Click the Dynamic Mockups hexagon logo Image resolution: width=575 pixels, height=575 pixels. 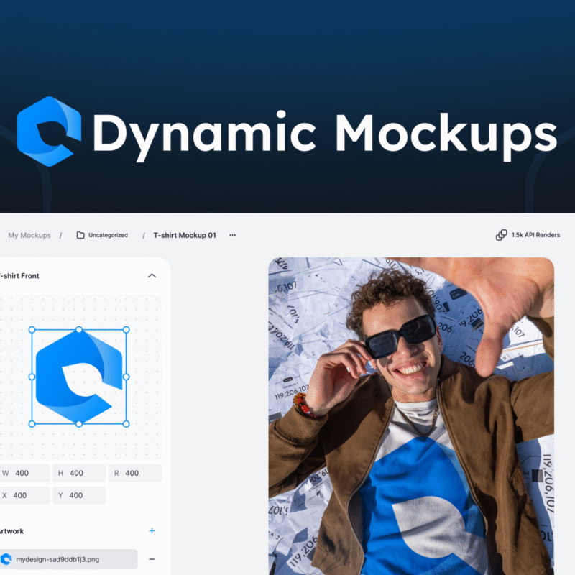point(49,131)
